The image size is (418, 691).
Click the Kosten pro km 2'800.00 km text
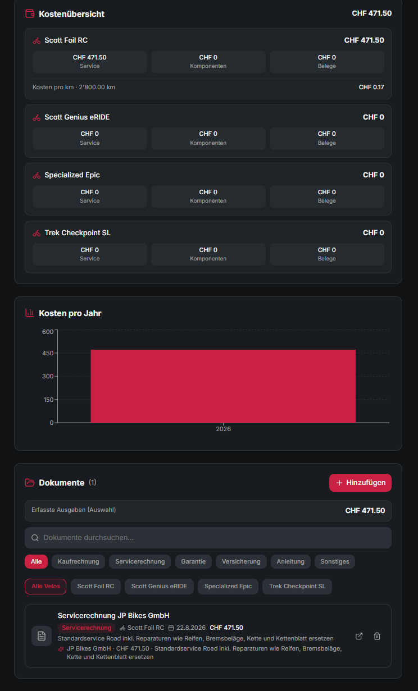(74, 87)
